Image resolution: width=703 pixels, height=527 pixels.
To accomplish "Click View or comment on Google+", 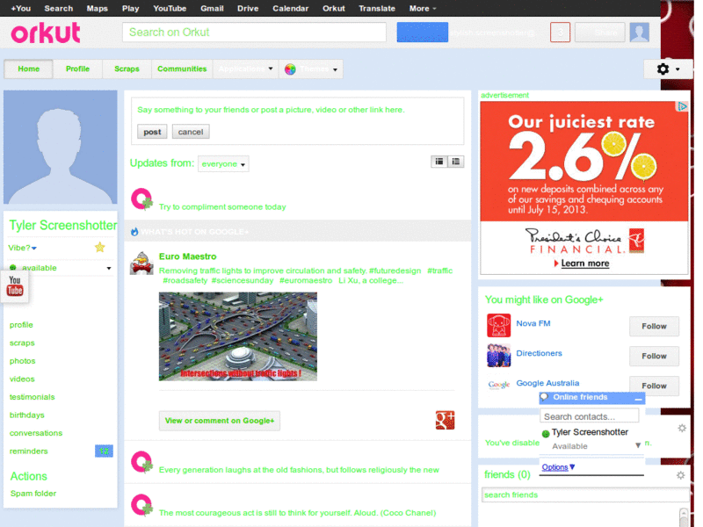I will (219, 421).
